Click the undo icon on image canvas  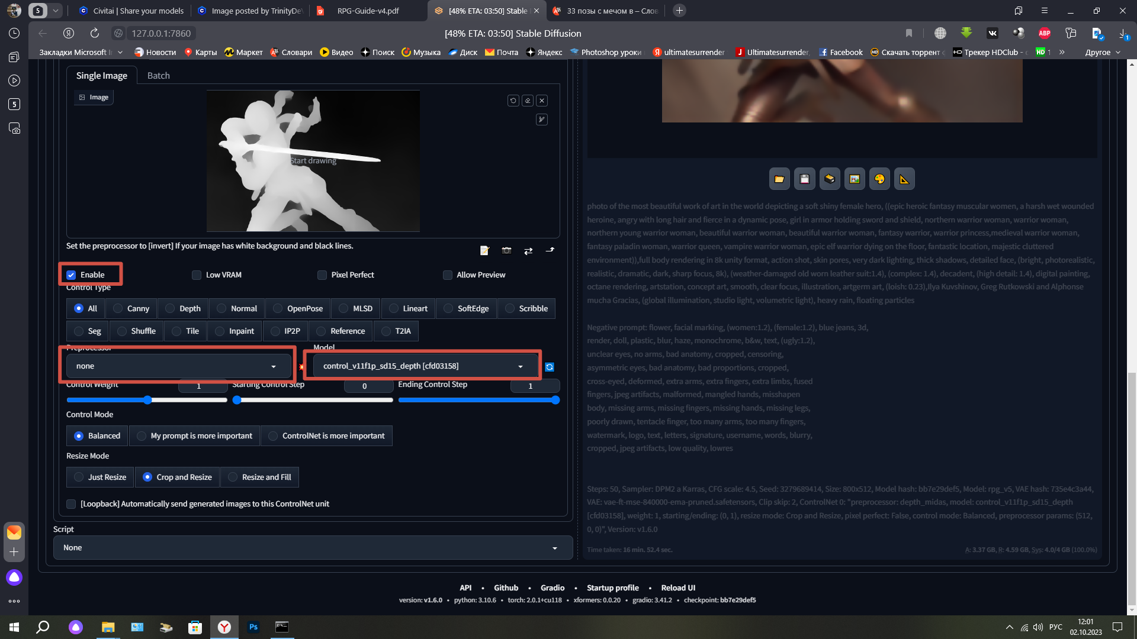coord(513,101)
